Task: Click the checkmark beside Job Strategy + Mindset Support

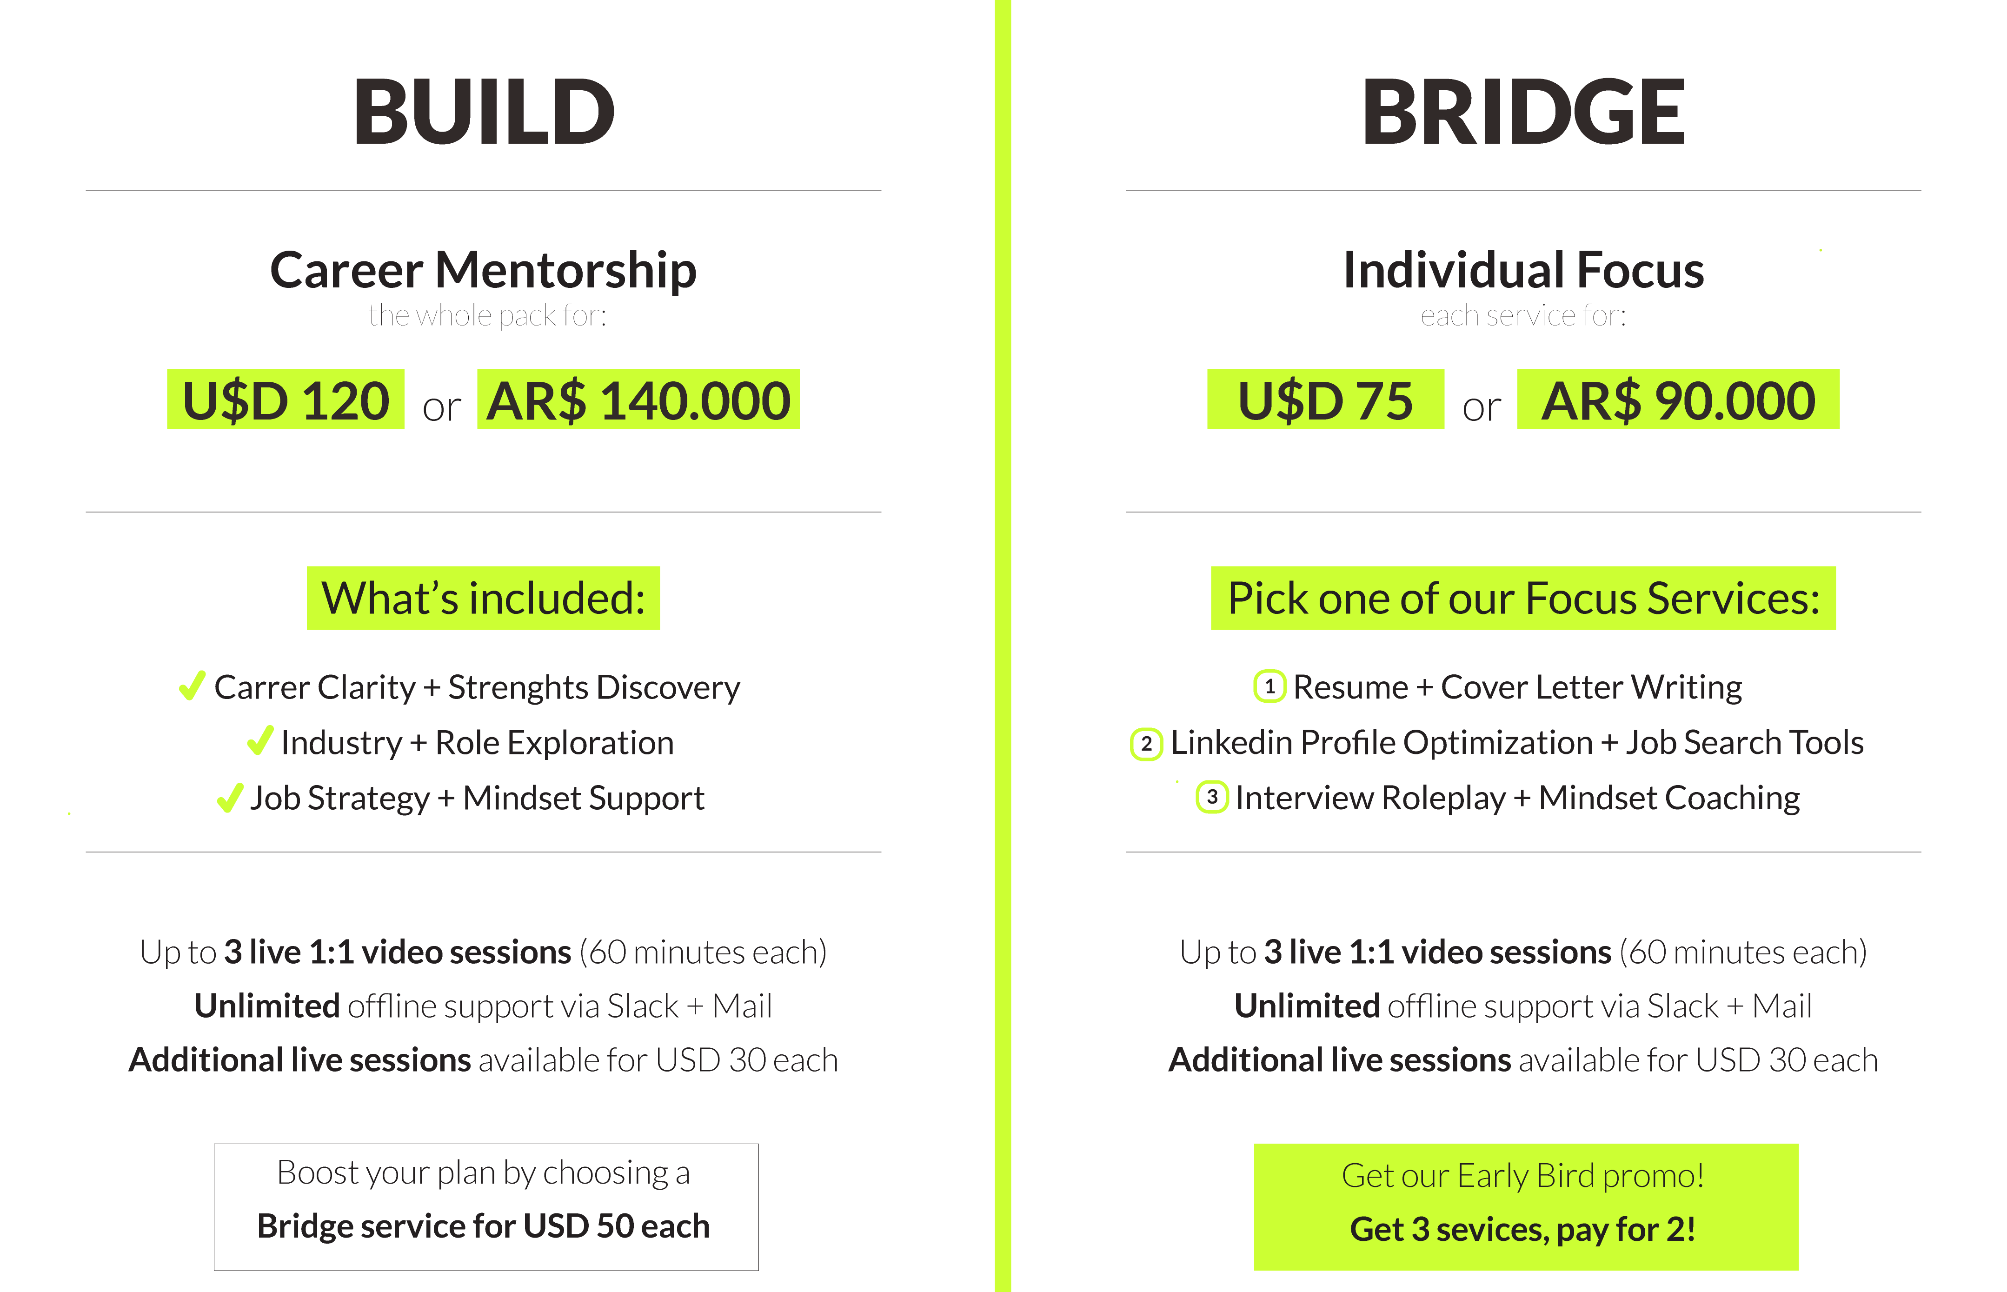Action: coord(230,797)
